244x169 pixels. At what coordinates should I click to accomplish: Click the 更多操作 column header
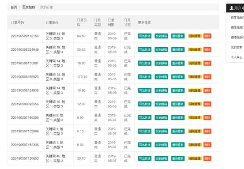177,23
